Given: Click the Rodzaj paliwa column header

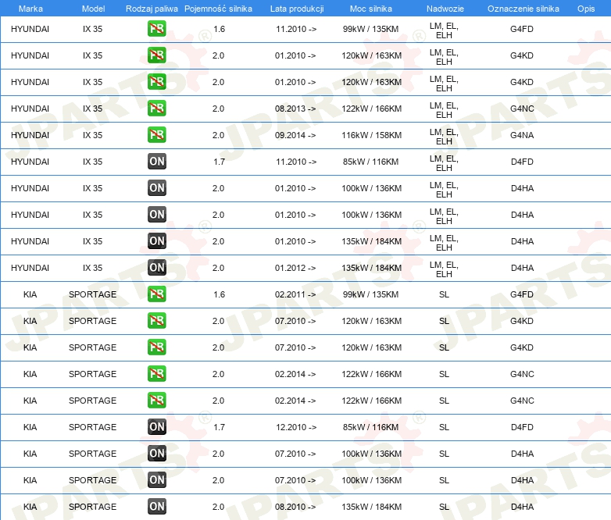Looking at the screenshot, I should tap(152, 8).
